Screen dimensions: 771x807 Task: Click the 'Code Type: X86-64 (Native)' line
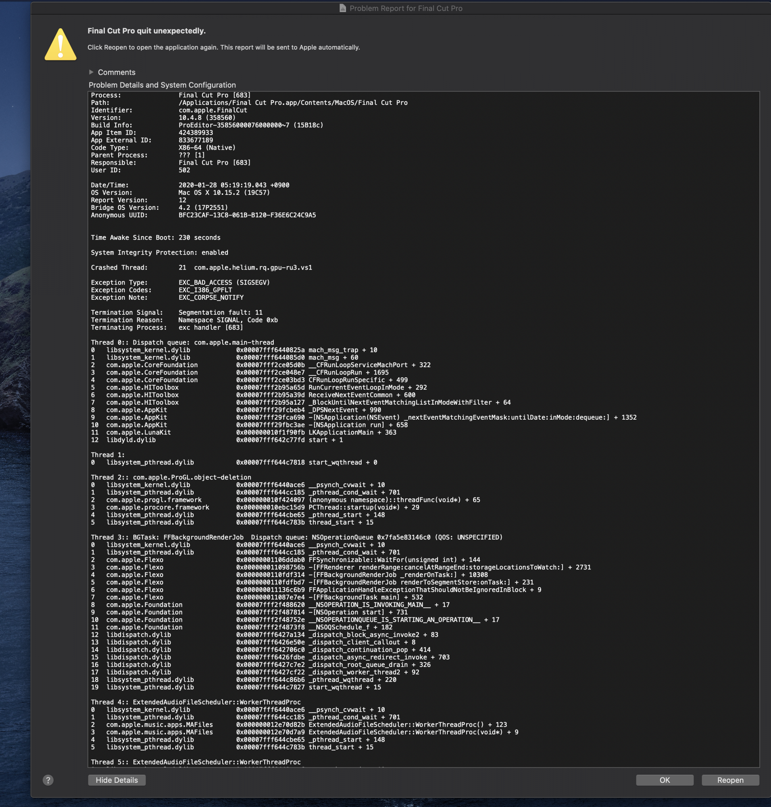tap(163, 148)
